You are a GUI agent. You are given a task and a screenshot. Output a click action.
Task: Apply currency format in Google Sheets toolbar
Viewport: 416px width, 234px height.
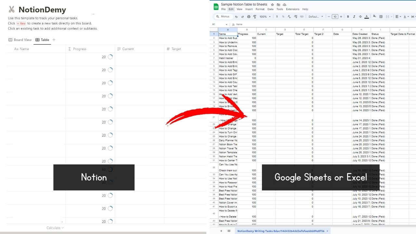pos(277,16)
